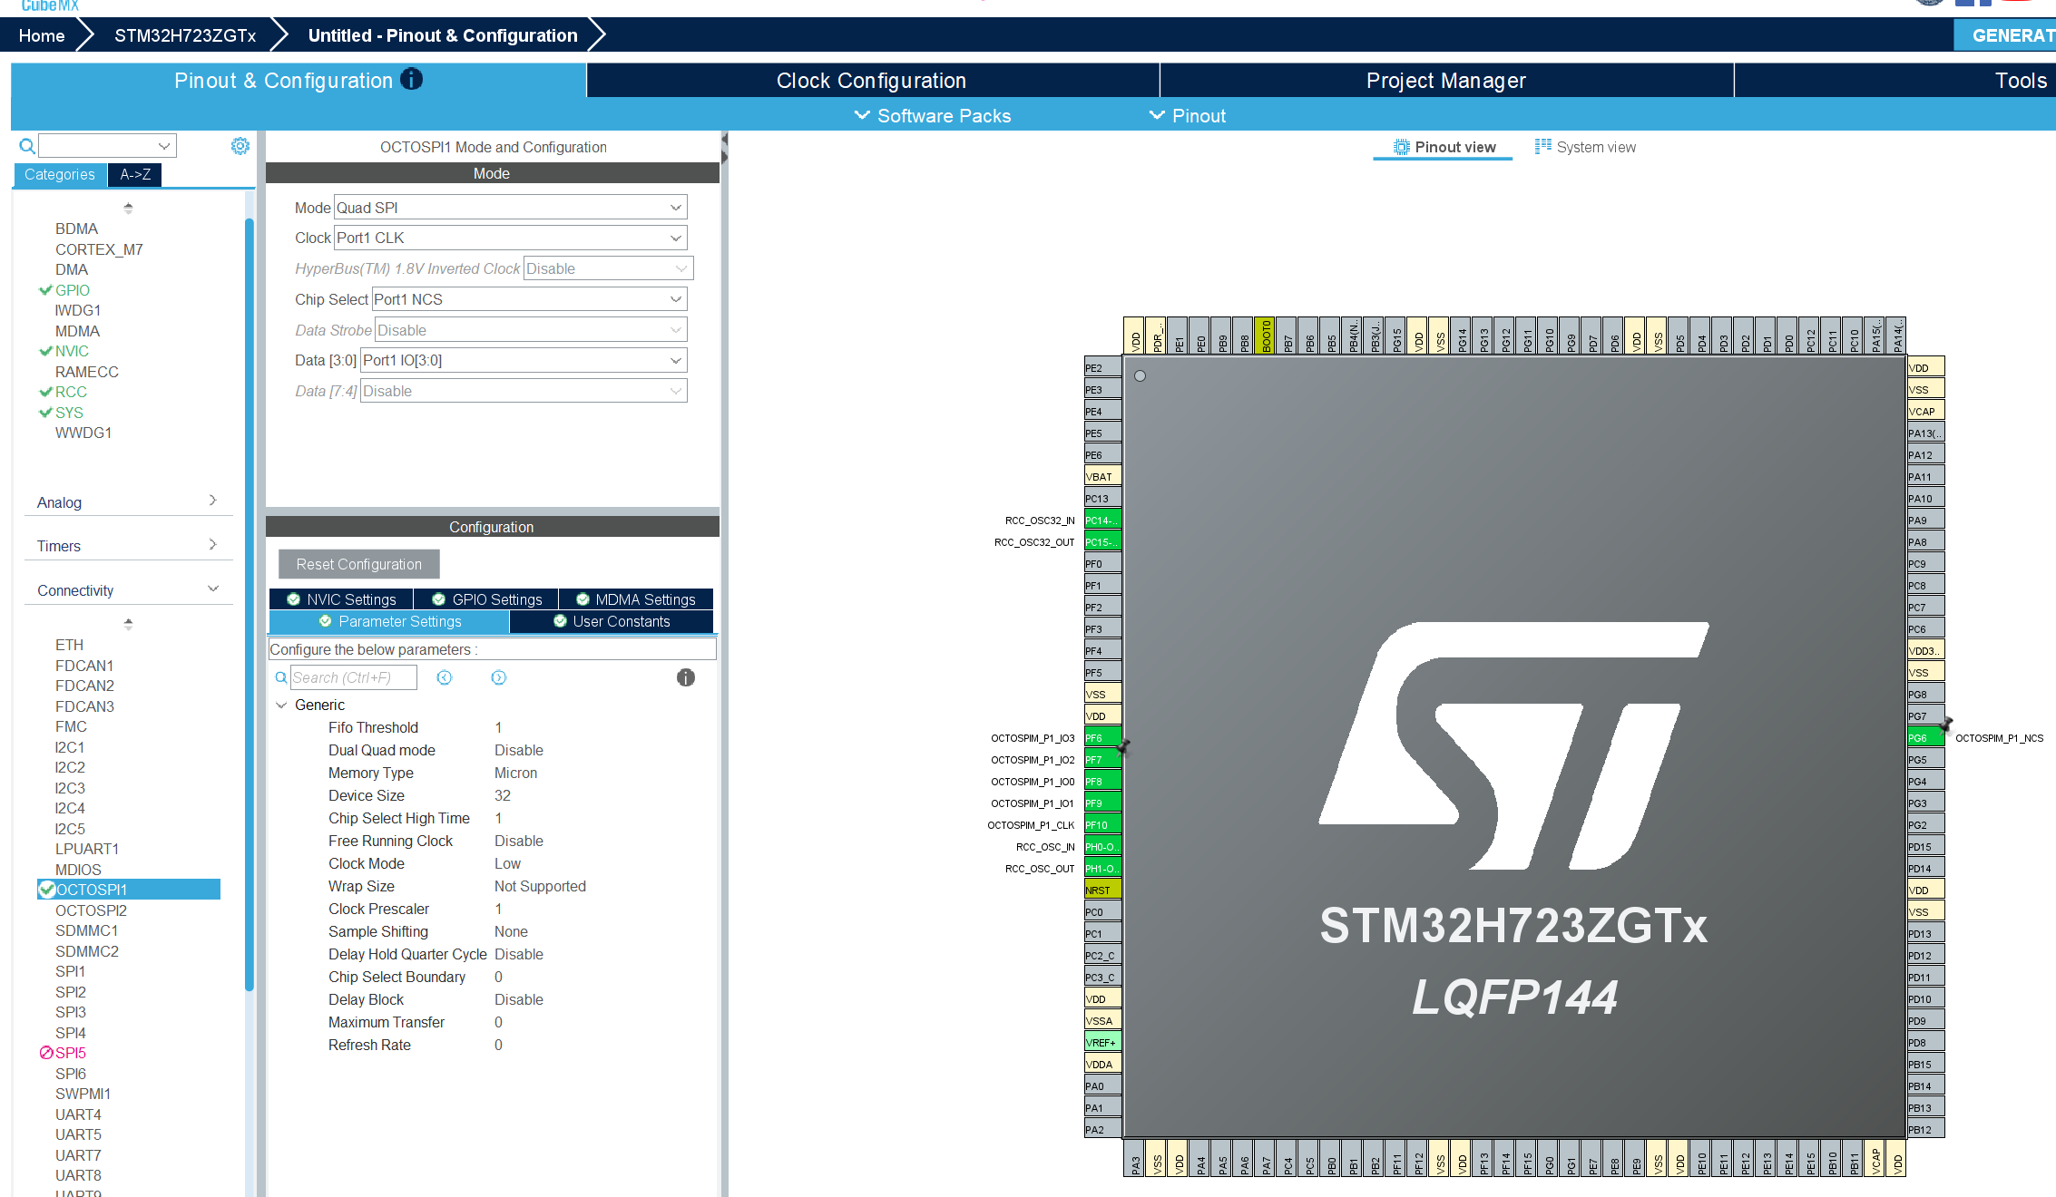2056x1197 pixels.
Task: Go to Home breadcrumb
Action: point(42,35)
